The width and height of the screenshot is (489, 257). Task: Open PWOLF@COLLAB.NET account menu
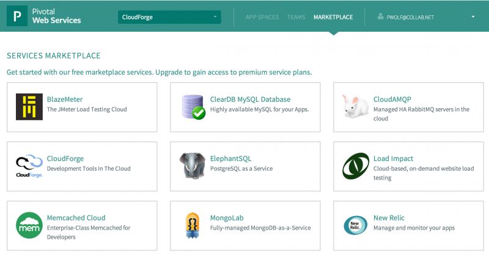[x=410, y=18]
